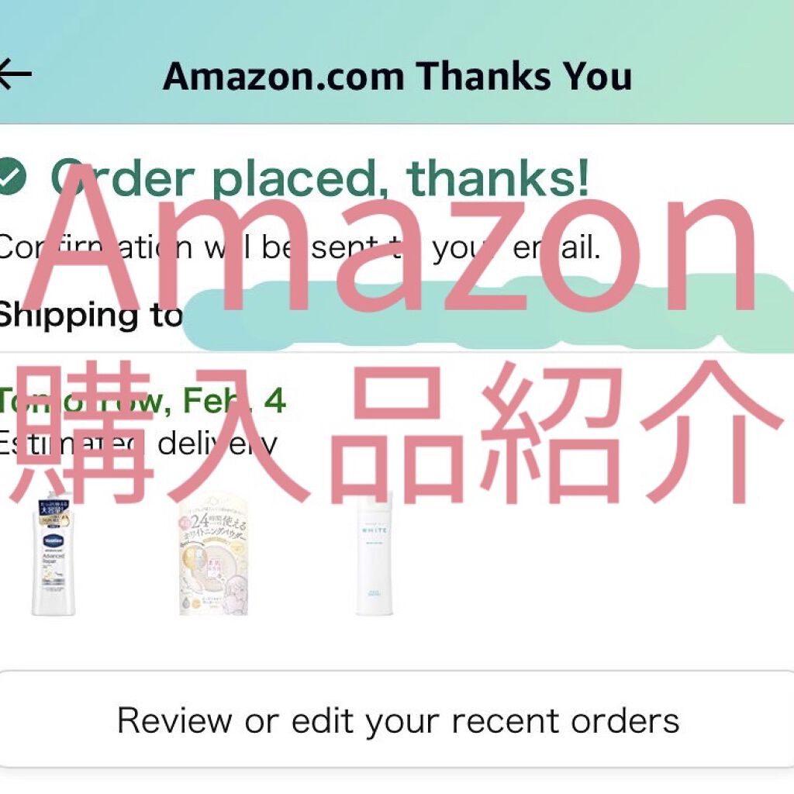The image size is (794, 794).
Task: Open the WHITE bottle product thumbnail
Action: click(x=375, y=554)
